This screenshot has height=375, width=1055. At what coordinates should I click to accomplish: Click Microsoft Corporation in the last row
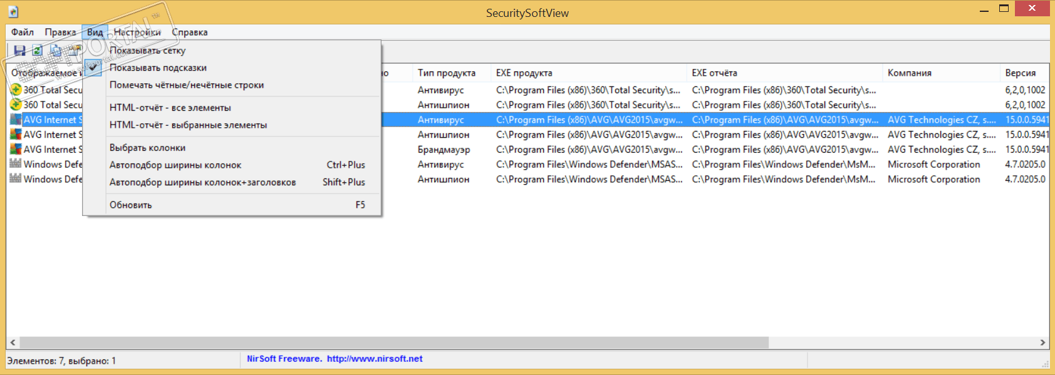coord(933,179)
